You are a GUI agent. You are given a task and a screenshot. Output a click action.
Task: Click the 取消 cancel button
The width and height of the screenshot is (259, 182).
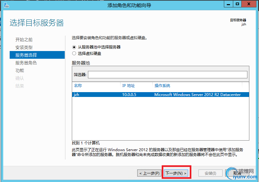(237, 173)
